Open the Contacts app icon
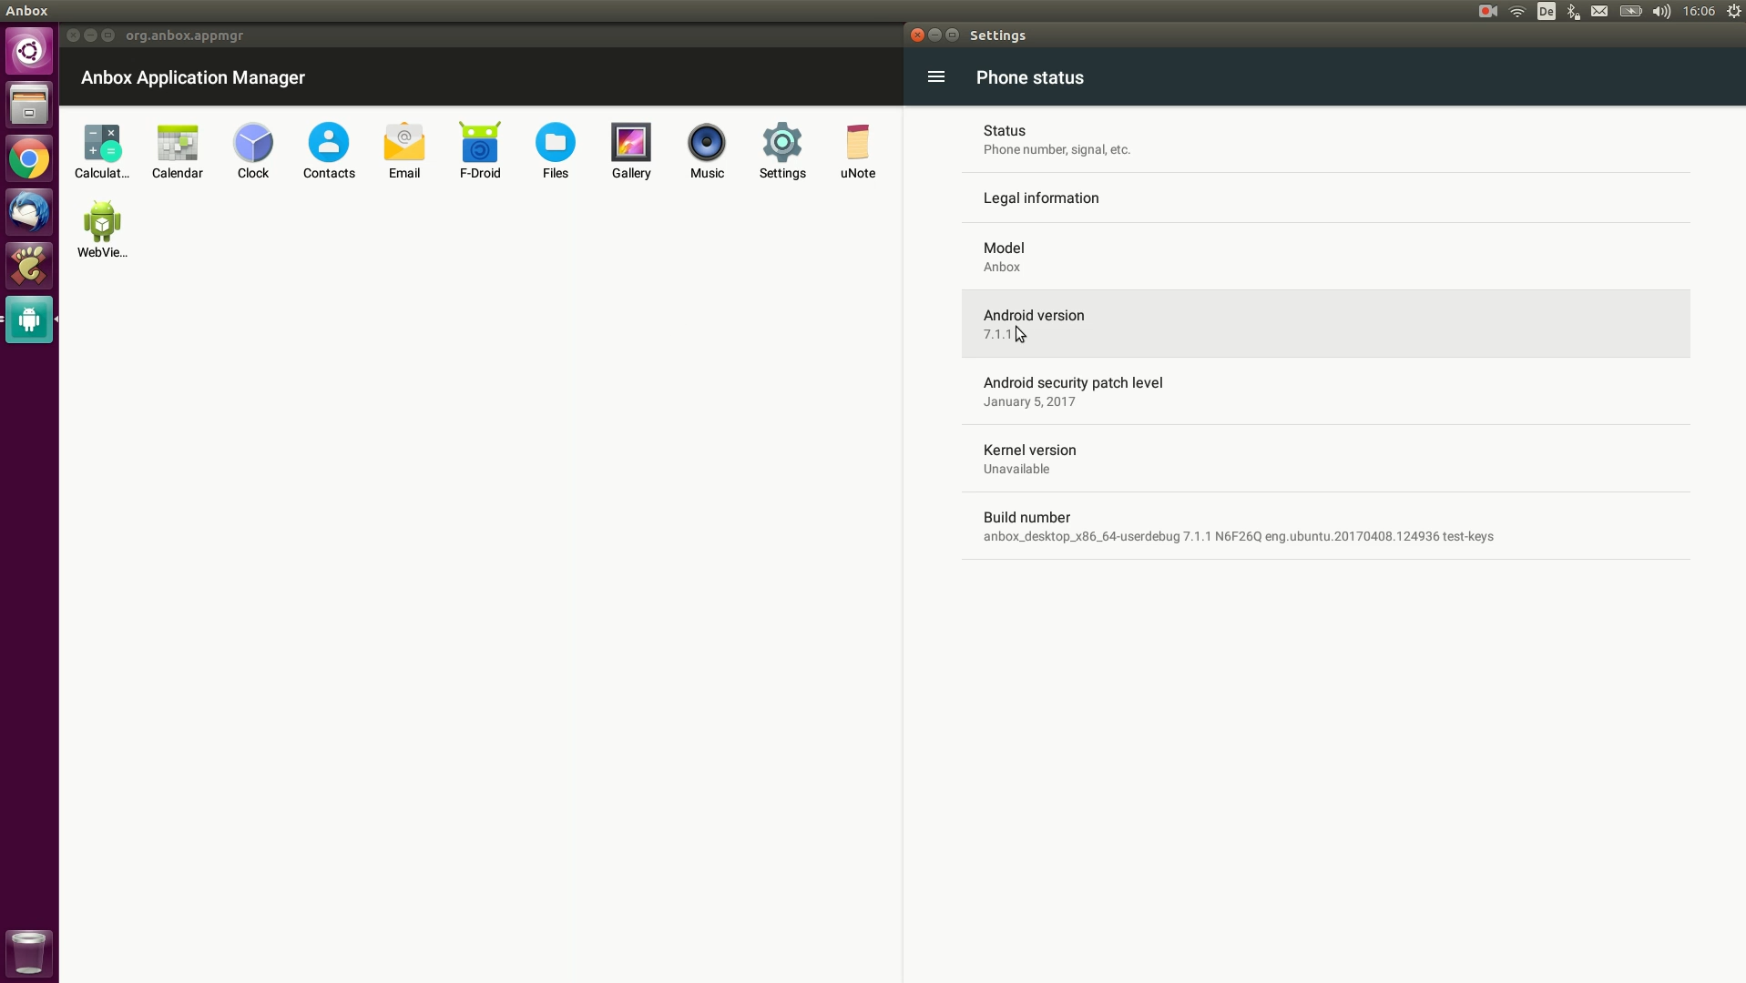This screenshot has height=983, width=1746. [329, 152]
